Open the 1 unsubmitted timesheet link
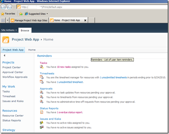 [70, 82]
